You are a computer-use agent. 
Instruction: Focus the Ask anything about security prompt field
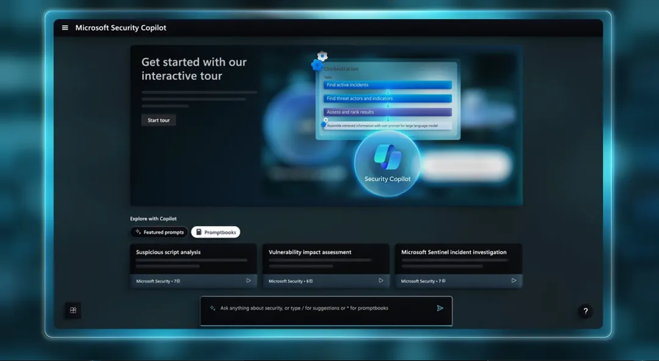(x=326, y=311)
